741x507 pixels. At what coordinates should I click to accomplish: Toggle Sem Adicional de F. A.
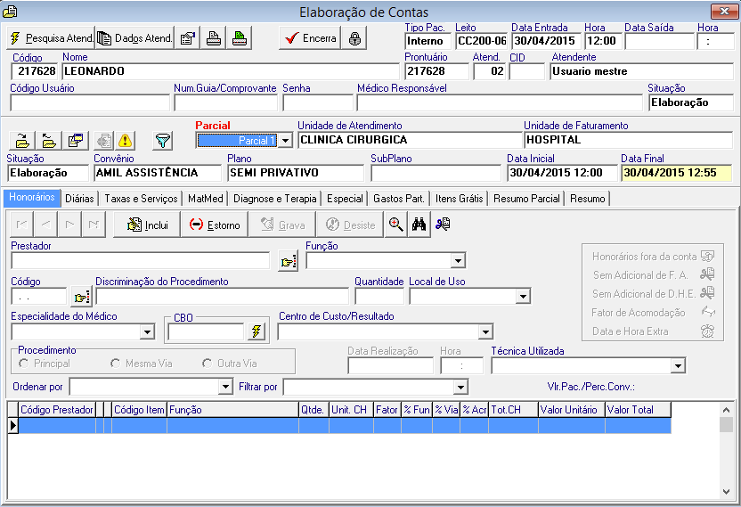pyautogui.click(x=654, y=274)
